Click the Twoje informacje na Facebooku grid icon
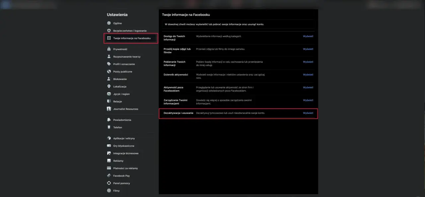This screenshot has width=425, height=197. 109,38
